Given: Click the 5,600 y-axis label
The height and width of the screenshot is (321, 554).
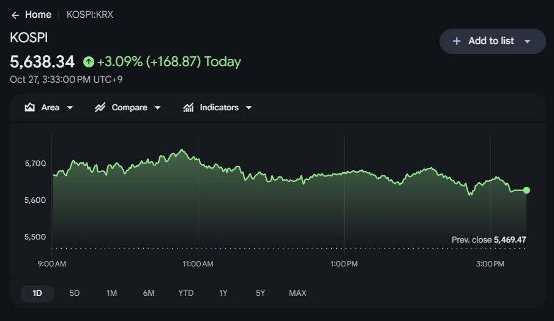Looking at the screenshot, I should 36,200.
